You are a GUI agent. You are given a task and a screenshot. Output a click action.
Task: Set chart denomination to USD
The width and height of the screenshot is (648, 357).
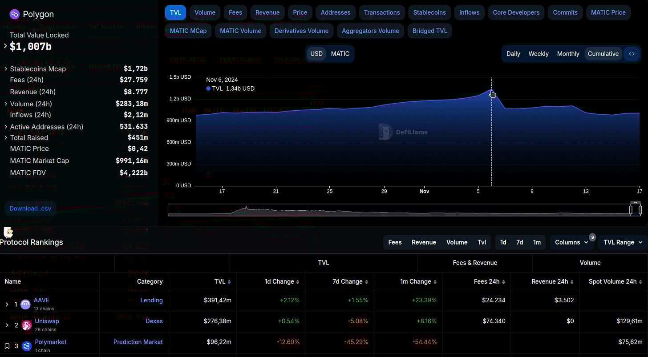(x=316, y=54)
